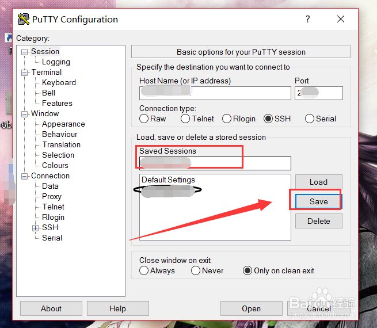The width and height of the screenshot is (377, 328).
Task: Open the Bell settings category
Action: [x=48, y=93]
